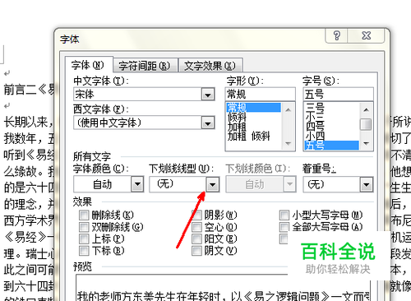Click the 字形 input field showing 常规

pos(261,95)
